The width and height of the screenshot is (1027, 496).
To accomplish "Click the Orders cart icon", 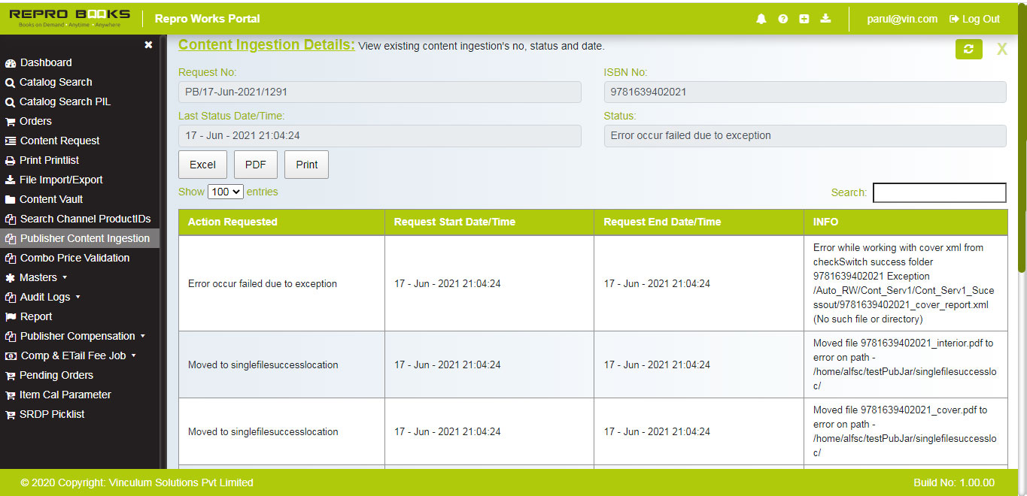I will pyautogui.click(x=10, y=121).
